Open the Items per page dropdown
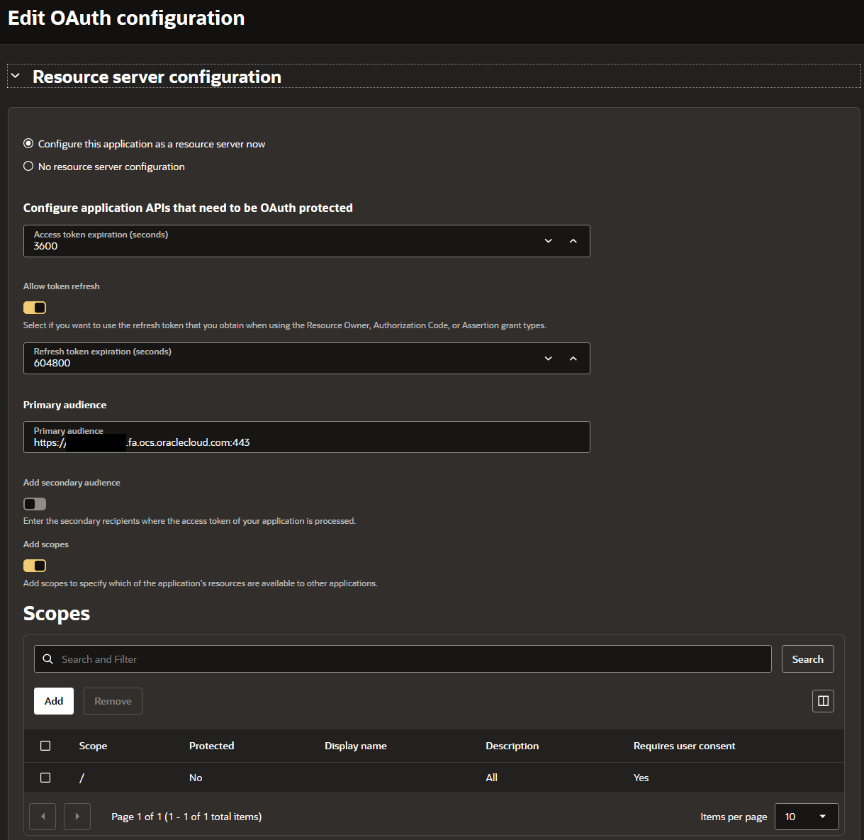 click(x=807, y=817)
